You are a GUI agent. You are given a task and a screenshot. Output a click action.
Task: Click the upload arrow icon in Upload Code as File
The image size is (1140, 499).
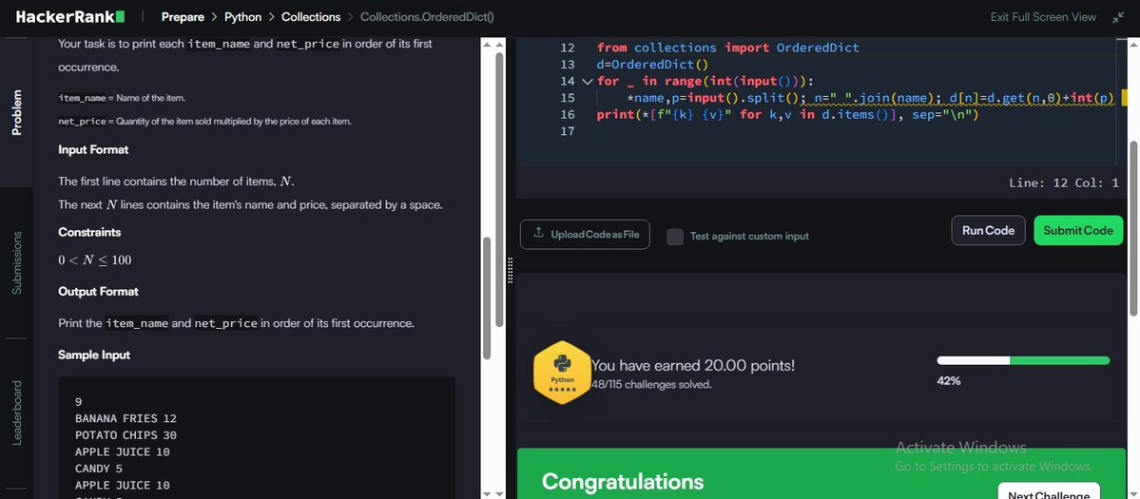tap(538, 233)
